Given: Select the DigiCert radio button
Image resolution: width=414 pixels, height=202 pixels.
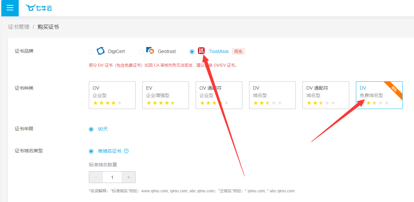Looking at the screenshot, I should [91, 52].
